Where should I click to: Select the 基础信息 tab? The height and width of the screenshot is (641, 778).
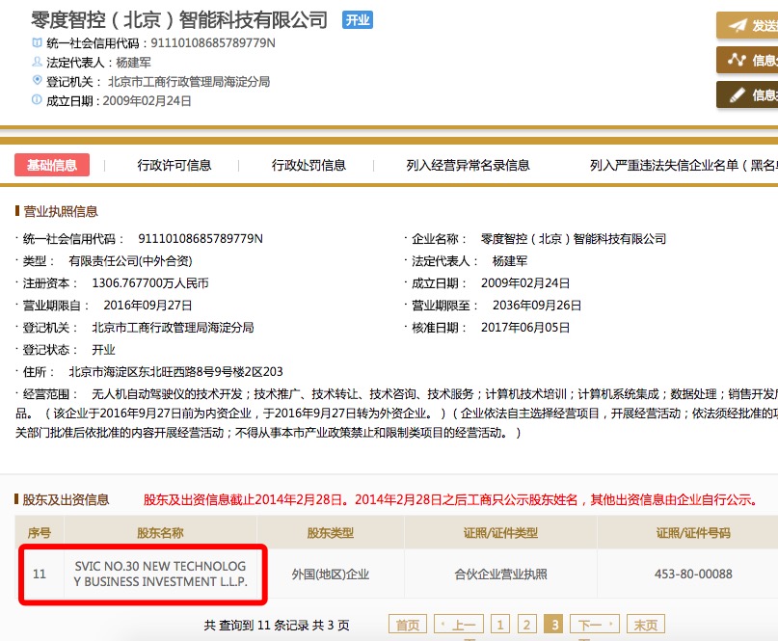[52, 165]
